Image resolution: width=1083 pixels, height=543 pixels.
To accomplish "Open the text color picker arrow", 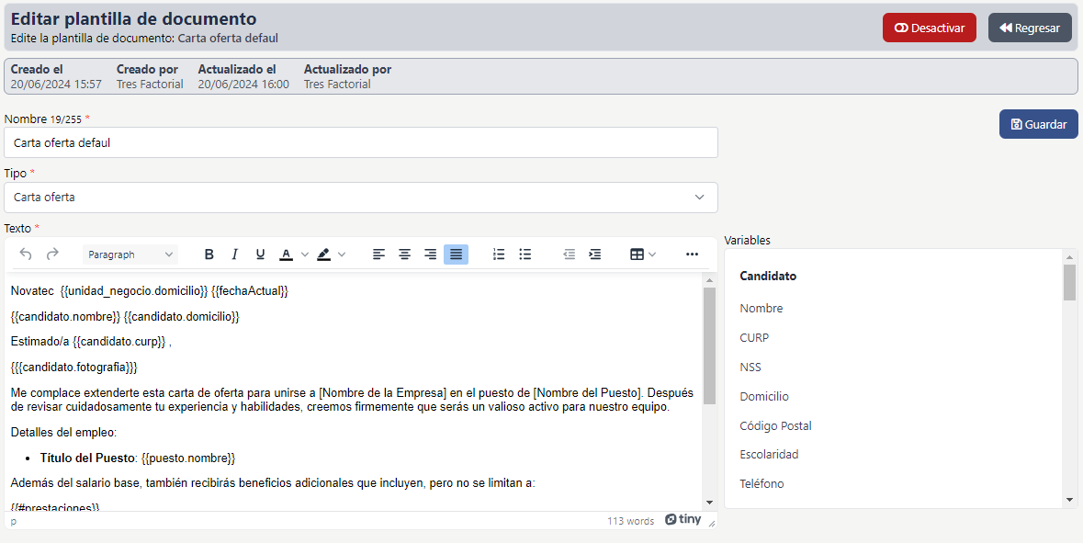I will (x=305, y=255).
